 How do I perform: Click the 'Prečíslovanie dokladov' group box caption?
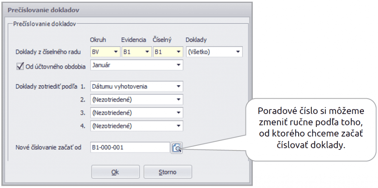(x=44, y=24)
